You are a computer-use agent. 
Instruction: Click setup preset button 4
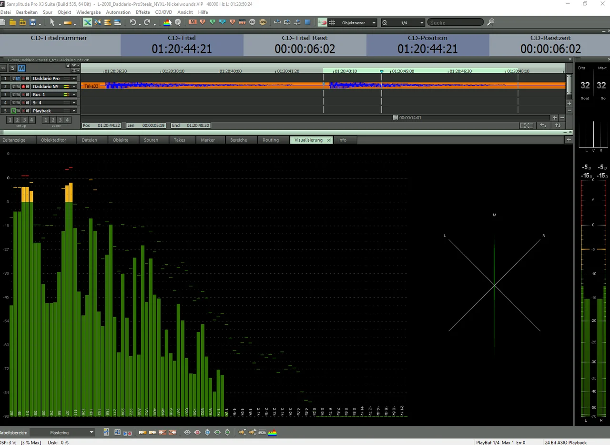(x=31, y=120)
